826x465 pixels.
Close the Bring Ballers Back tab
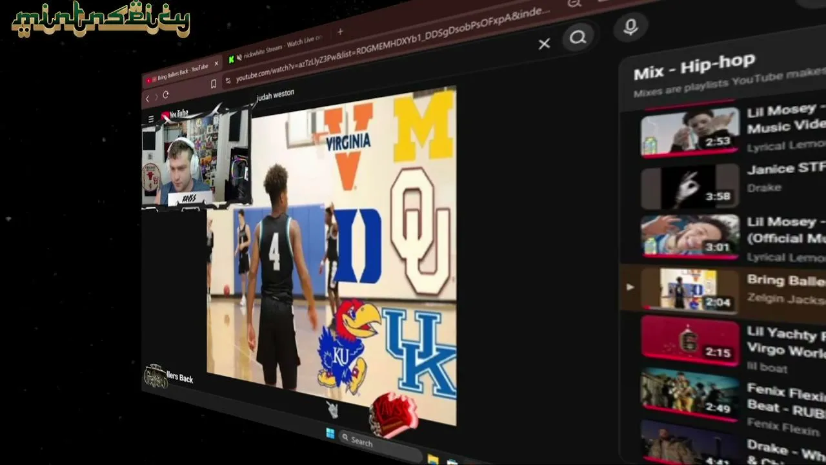click(x=216, y=63)
